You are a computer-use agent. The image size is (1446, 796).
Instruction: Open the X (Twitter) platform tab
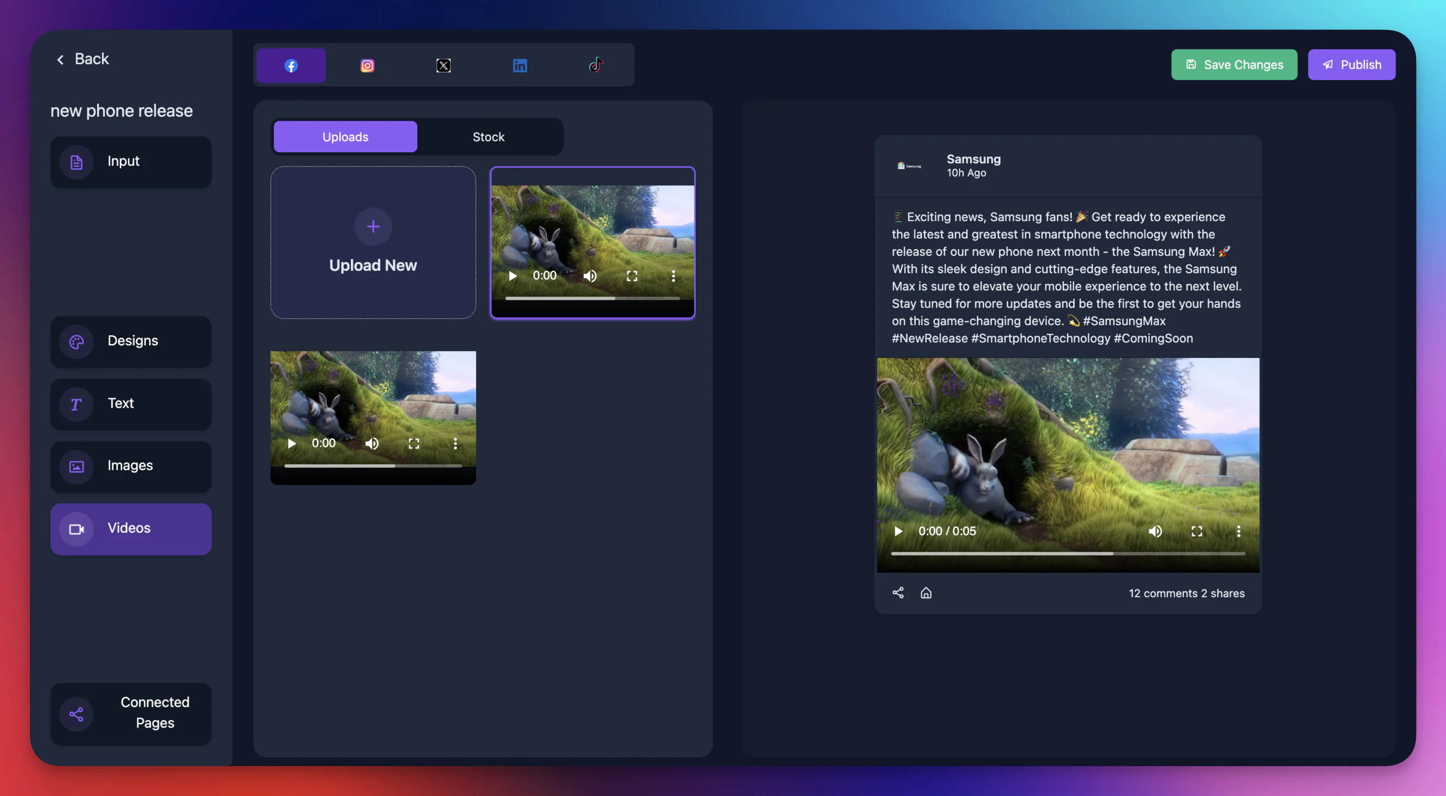click(x=443, y=65)
